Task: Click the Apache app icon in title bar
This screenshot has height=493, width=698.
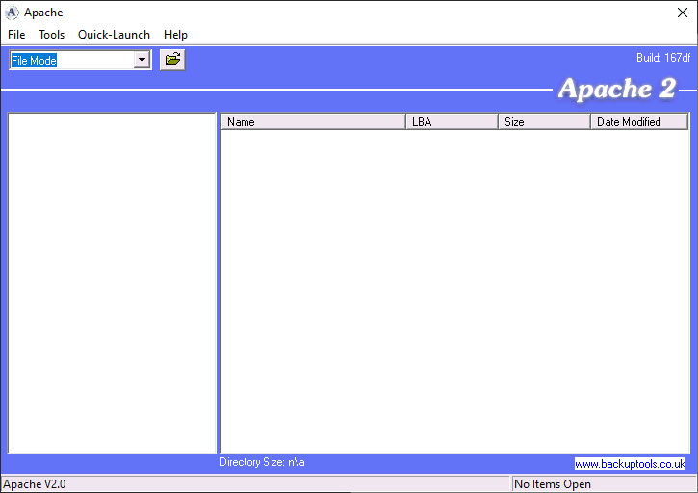Action: (12, 13)
